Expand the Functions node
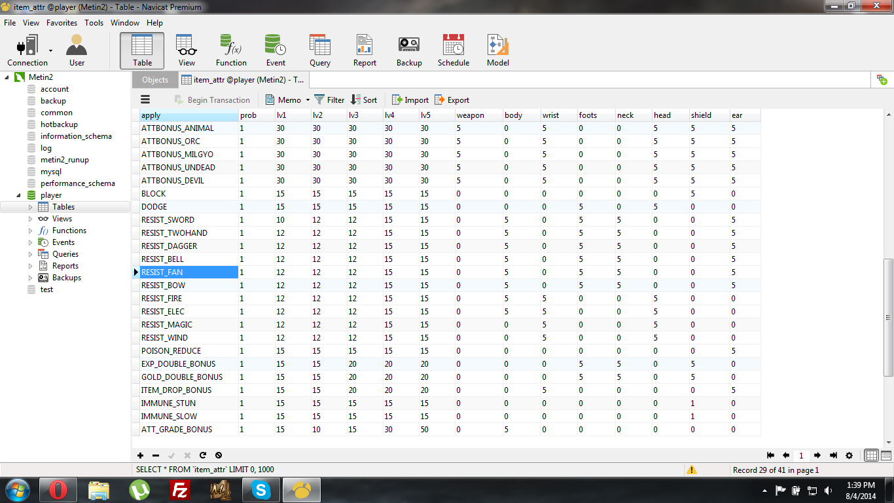This screenshot has height=503, width=894. coord(30,231)
